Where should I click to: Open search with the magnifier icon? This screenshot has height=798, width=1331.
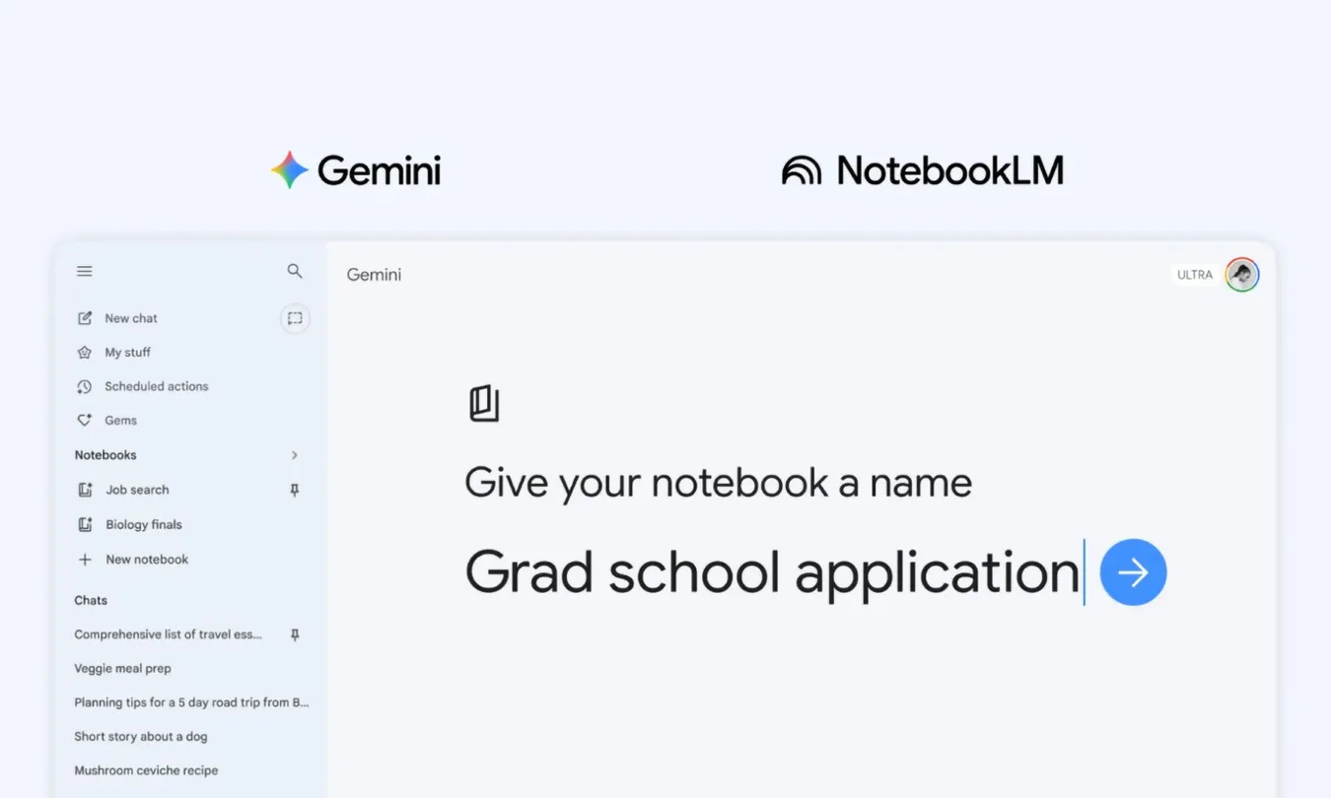pyautogui.click(x=295, y=271)
